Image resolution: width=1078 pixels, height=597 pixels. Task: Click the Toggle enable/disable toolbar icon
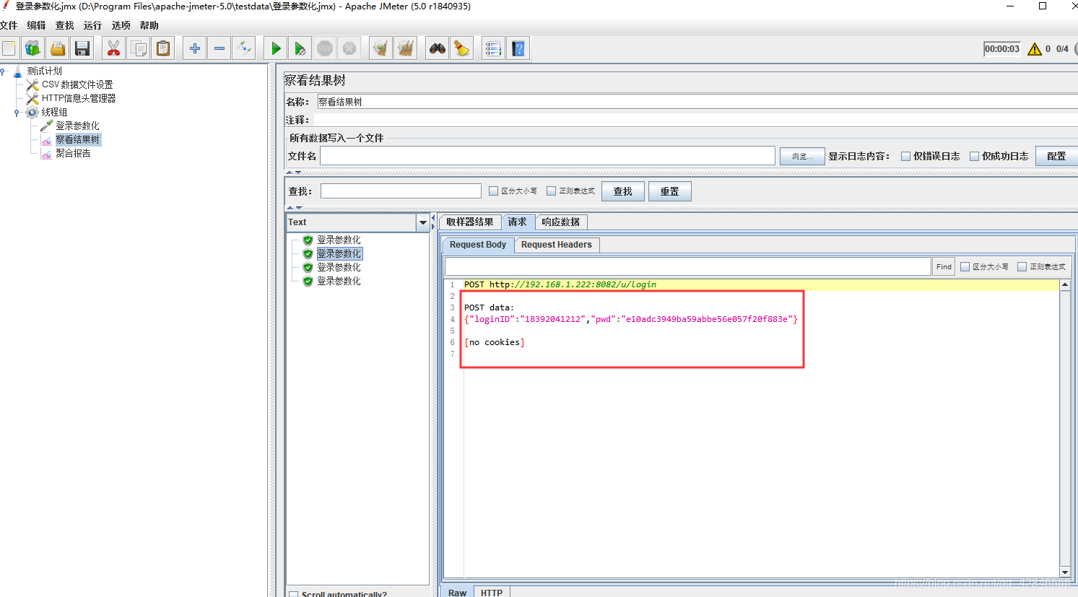coord(244,48)
